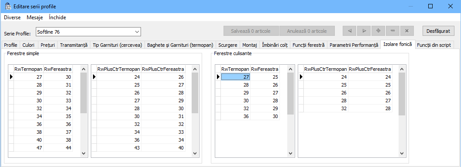This screenshot has height=167, width=461.
Task: Click the next record arrow button
Action: (x=364, y=31)
